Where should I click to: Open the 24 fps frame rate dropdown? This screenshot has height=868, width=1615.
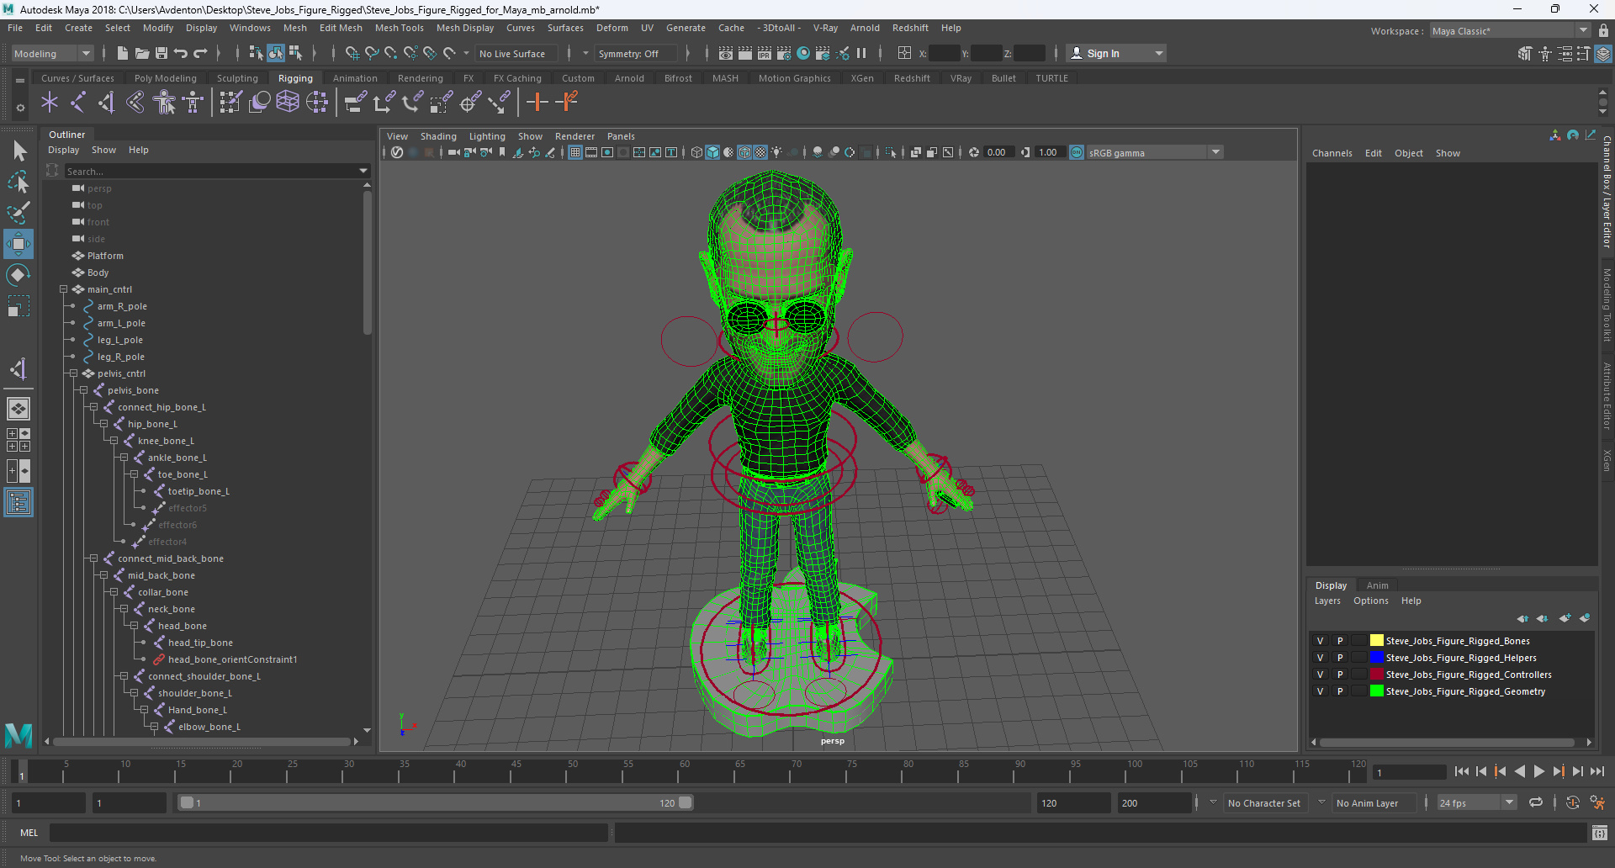[1476, 802]
